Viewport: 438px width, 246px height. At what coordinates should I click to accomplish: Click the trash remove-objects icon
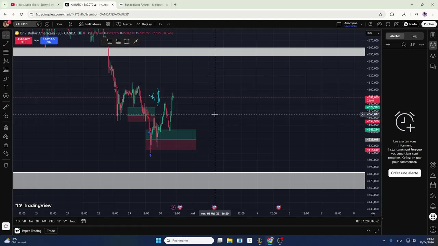click(6, 165)
